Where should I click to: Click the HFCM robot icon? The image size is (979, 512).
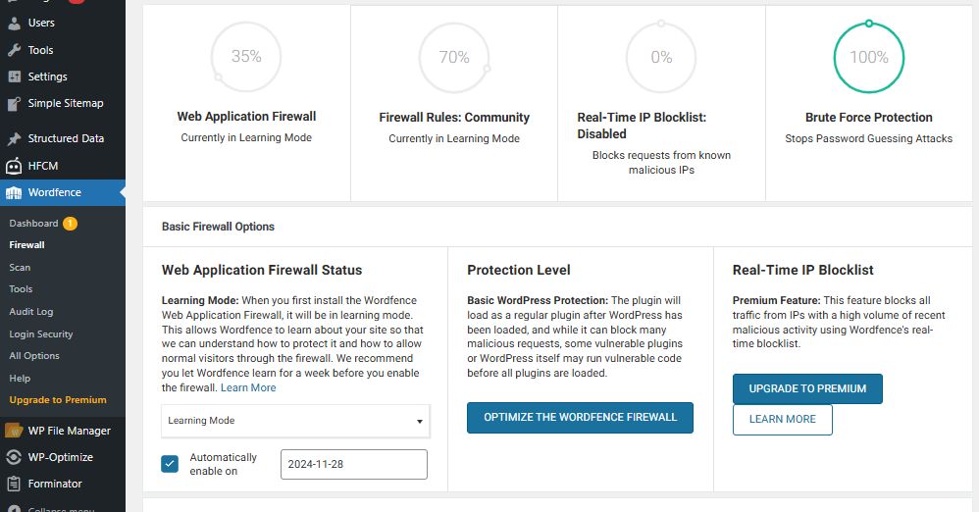pos(14,166)
